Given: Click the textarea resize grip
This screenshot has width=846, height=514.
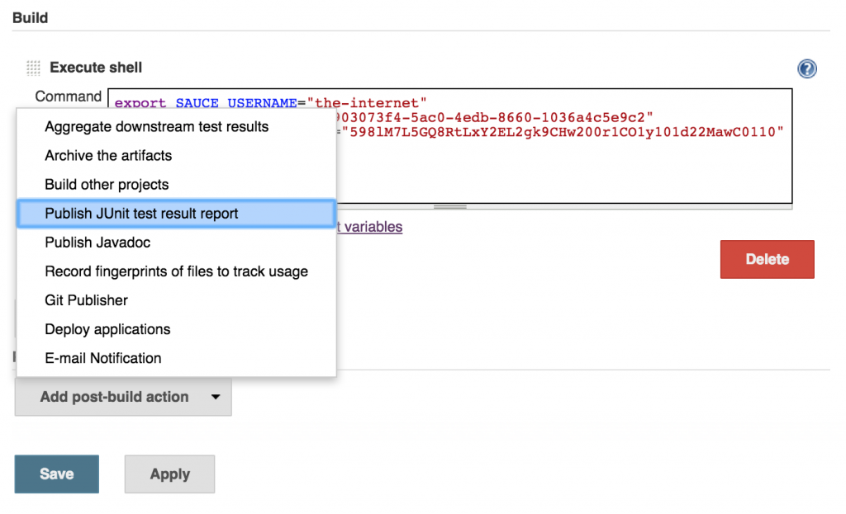Looking at the screenshot, I should click(450, 205).
